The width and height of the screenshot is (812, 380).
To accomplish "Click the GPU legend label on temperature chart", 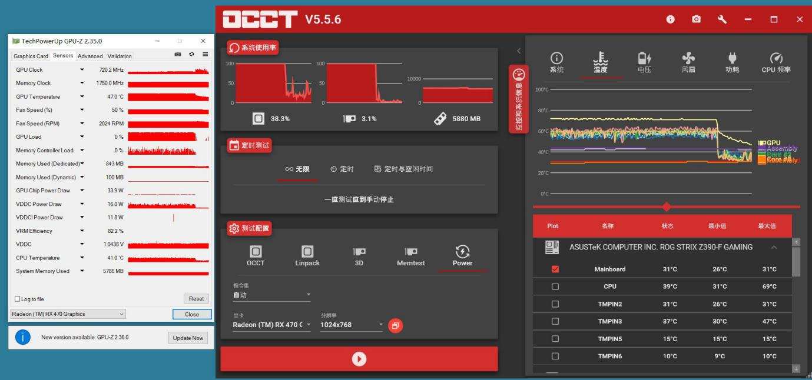I will 769,143.
